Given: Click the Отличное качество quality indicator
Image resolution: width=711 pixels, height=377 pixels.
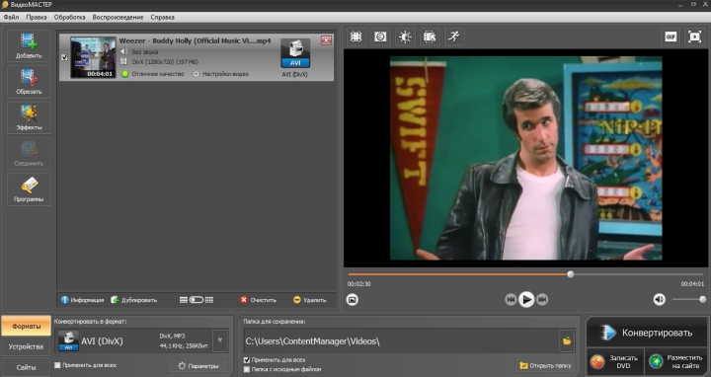Looking at the screenshot, I should [x=153, y=74].
